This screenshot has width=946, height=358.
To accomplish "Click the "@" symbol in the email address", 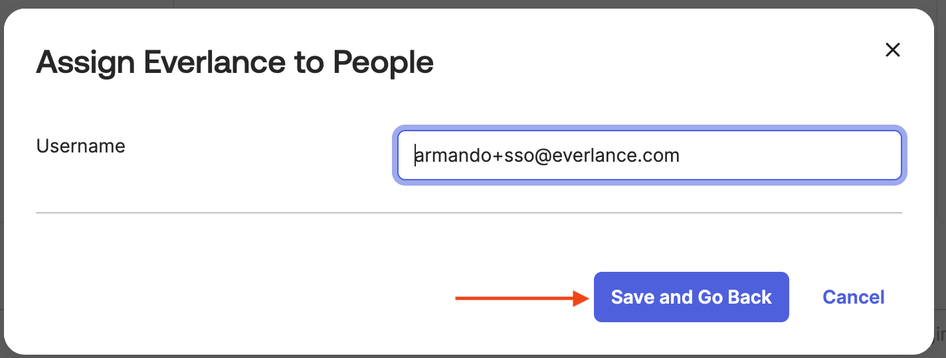I will click(x=540, y=156).
